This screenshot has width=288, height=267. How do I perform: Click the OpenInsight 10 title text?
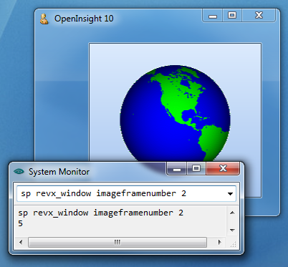(84, 19)
